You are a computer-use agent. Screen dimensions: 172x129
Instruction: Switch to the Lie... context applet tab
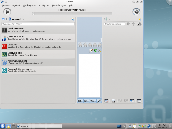click(87, 101)
